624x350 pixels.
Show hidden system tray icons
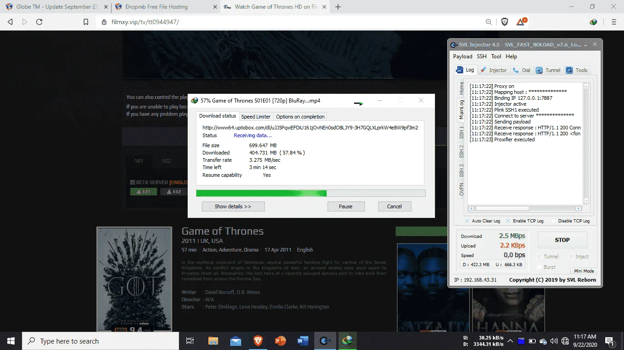[510, 341]
